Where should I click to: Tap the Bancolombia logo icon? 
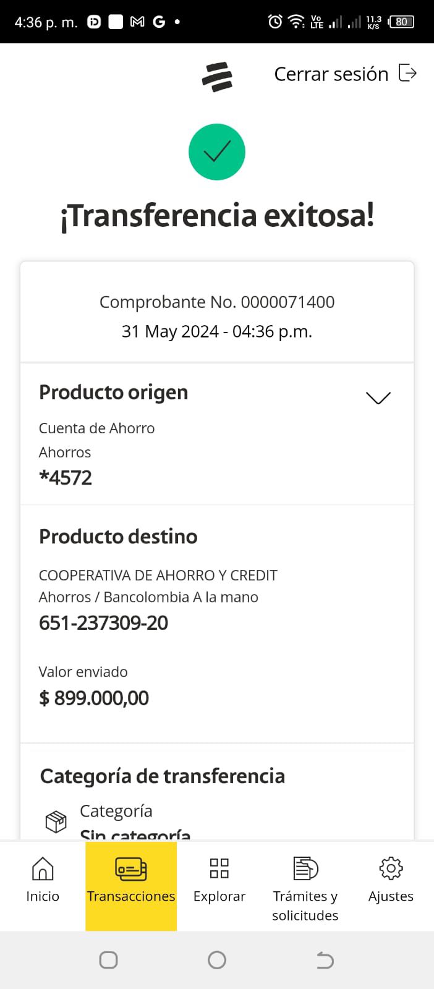[x=217, y=77]
